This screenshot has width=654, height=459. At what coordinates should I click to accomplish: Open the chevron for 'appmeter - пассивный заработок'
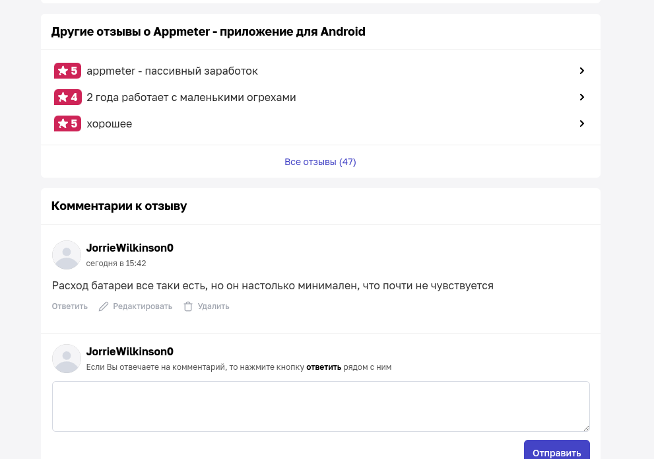582,71
